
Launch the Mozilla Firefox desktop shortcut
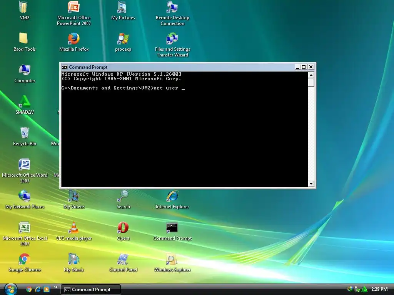73,39
